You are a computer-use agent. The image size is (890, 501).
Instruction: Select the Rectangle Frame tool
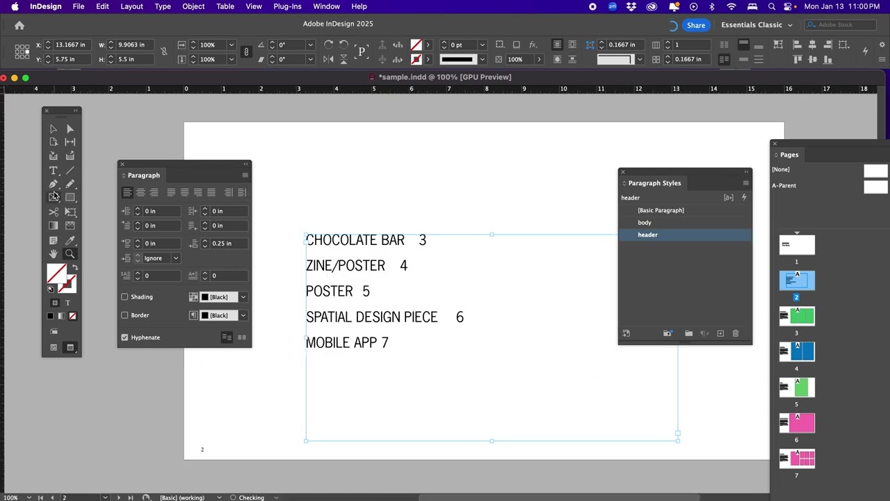(54, 198)
